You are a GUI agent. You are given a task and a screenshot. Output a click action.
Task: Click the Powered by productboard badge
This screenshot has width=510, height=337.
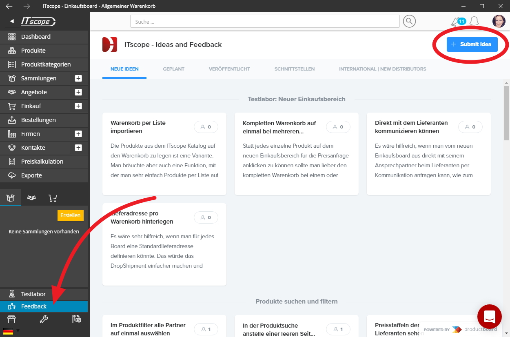460,329
